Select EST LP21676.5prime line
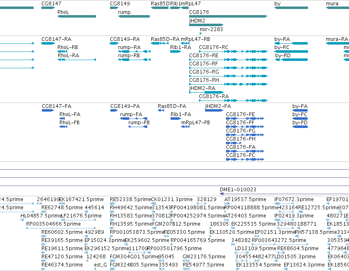This screenshot has width=349, height=271. tap(78, 220)
